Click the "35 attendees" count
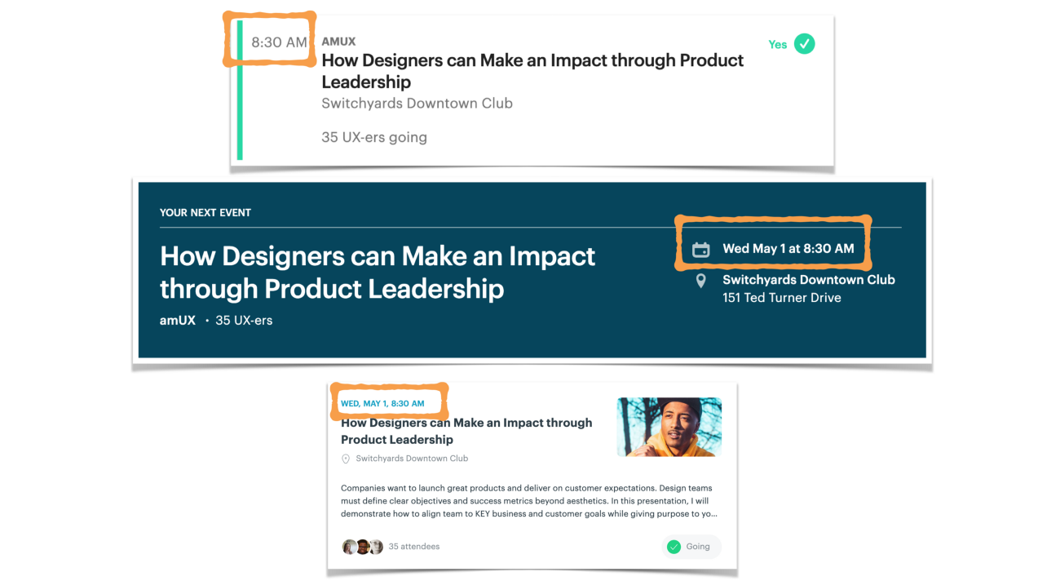The image size is (1038, 581). [414, 547]
